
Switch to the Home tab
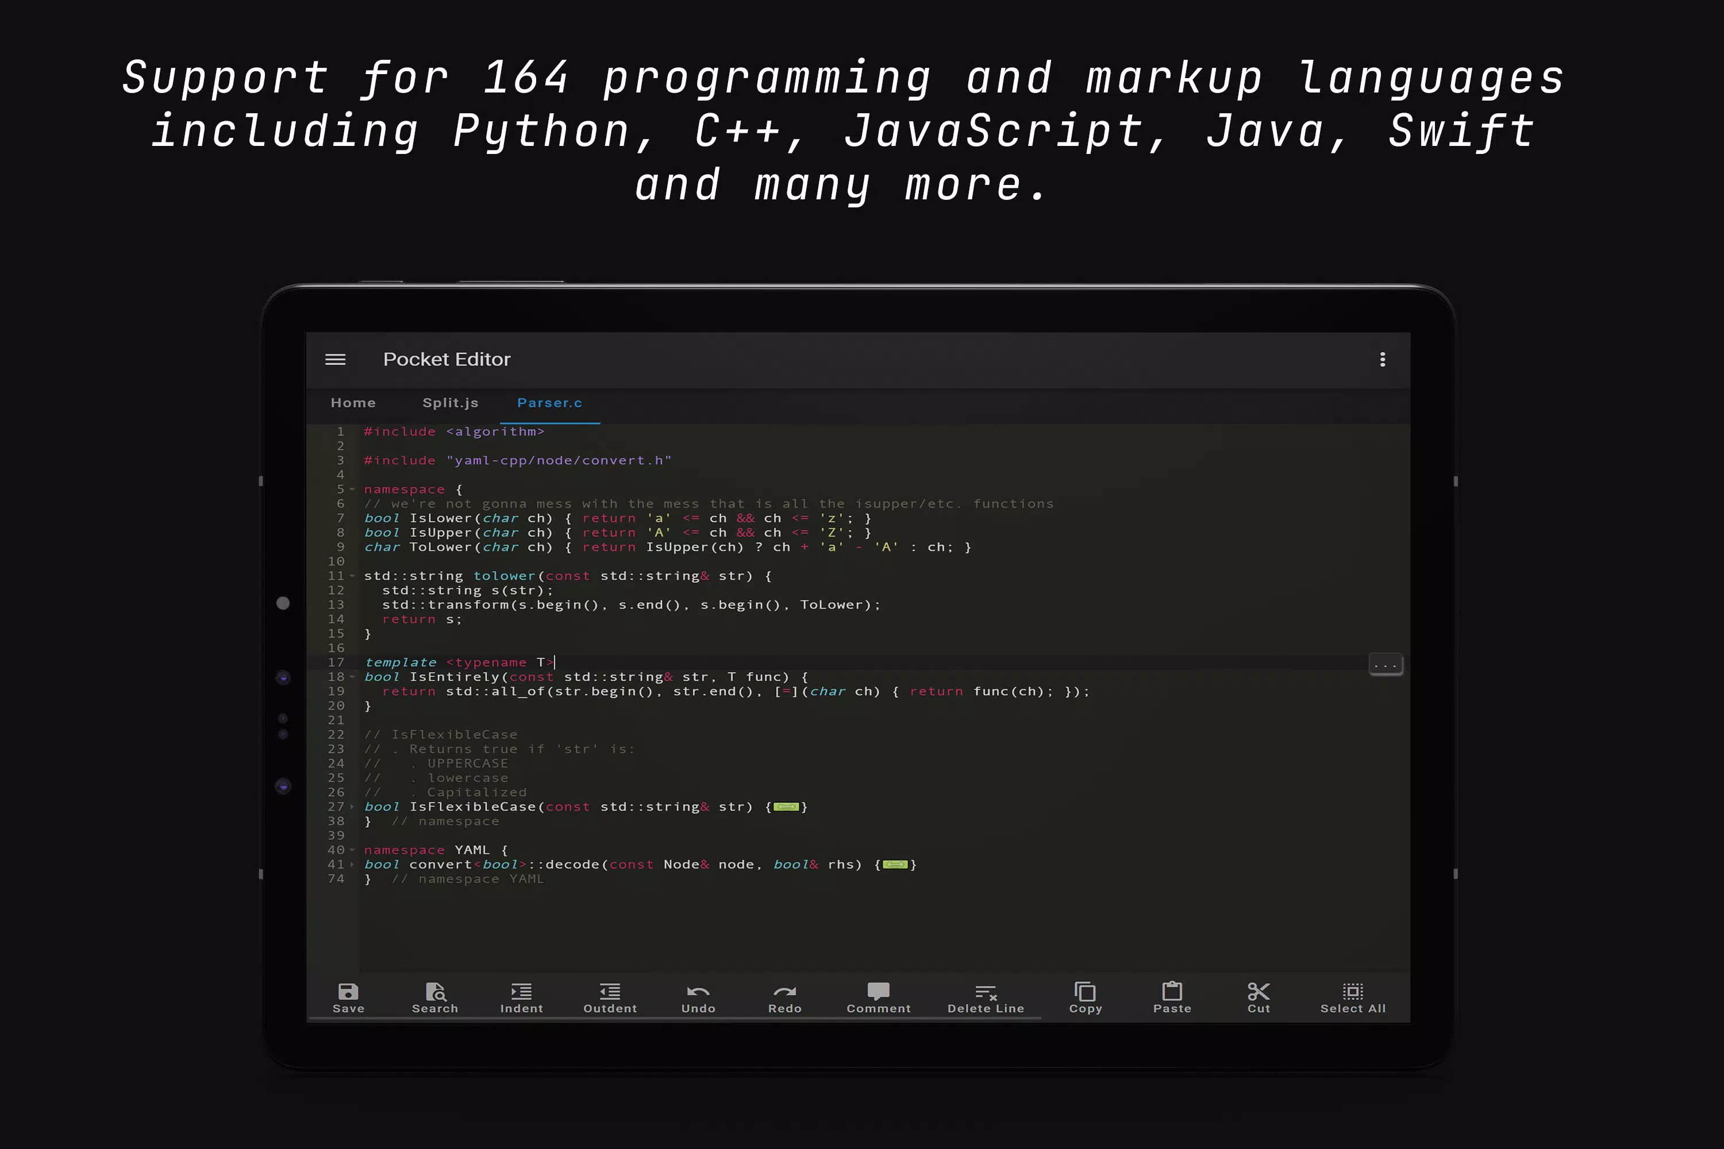[353, 403]
